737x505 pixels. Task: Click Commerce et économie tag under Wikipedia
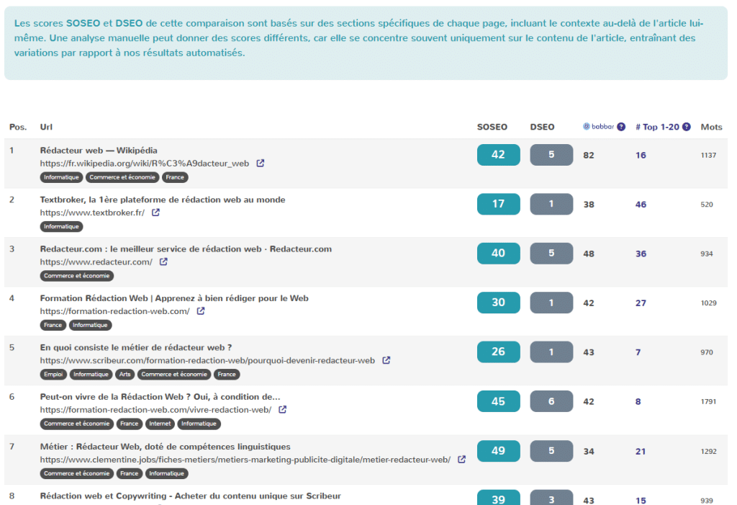pyautogui.click(x=122, y=177)
